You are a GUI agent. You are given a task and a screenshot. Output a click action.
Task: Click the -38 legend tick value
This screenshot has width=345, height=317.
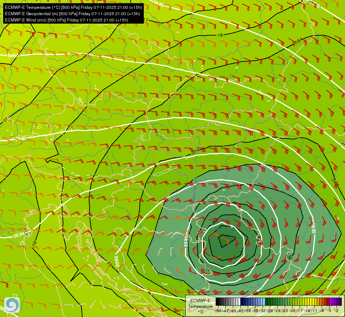248,311
